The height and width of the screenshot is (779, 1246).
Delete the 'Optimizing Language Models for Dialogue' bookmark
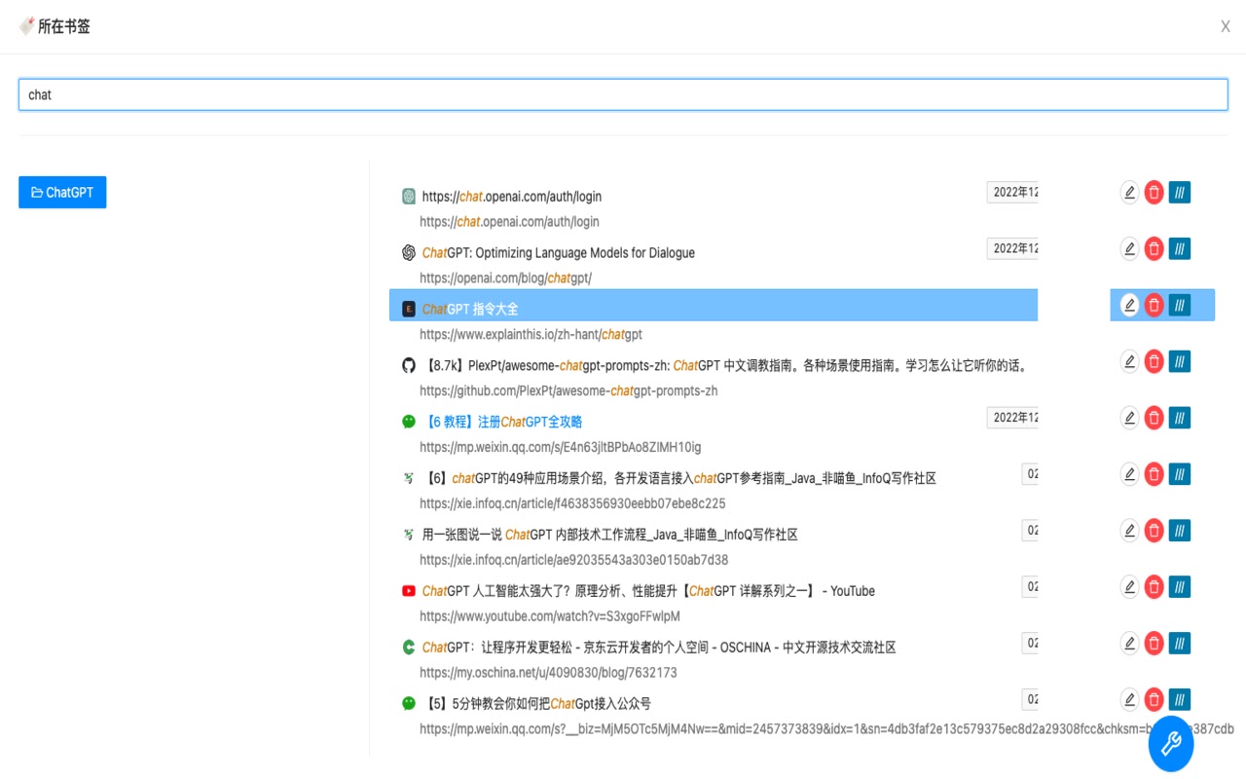[x=1154, y=249]
